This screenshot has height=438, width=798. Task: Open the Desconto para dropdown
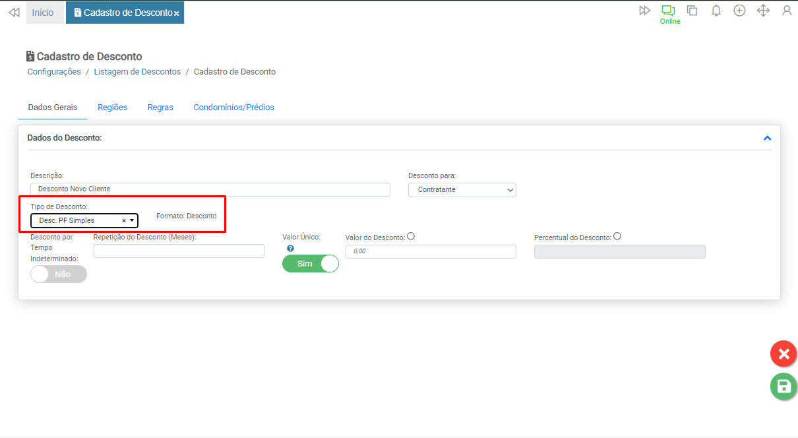[x=462, y=189]
